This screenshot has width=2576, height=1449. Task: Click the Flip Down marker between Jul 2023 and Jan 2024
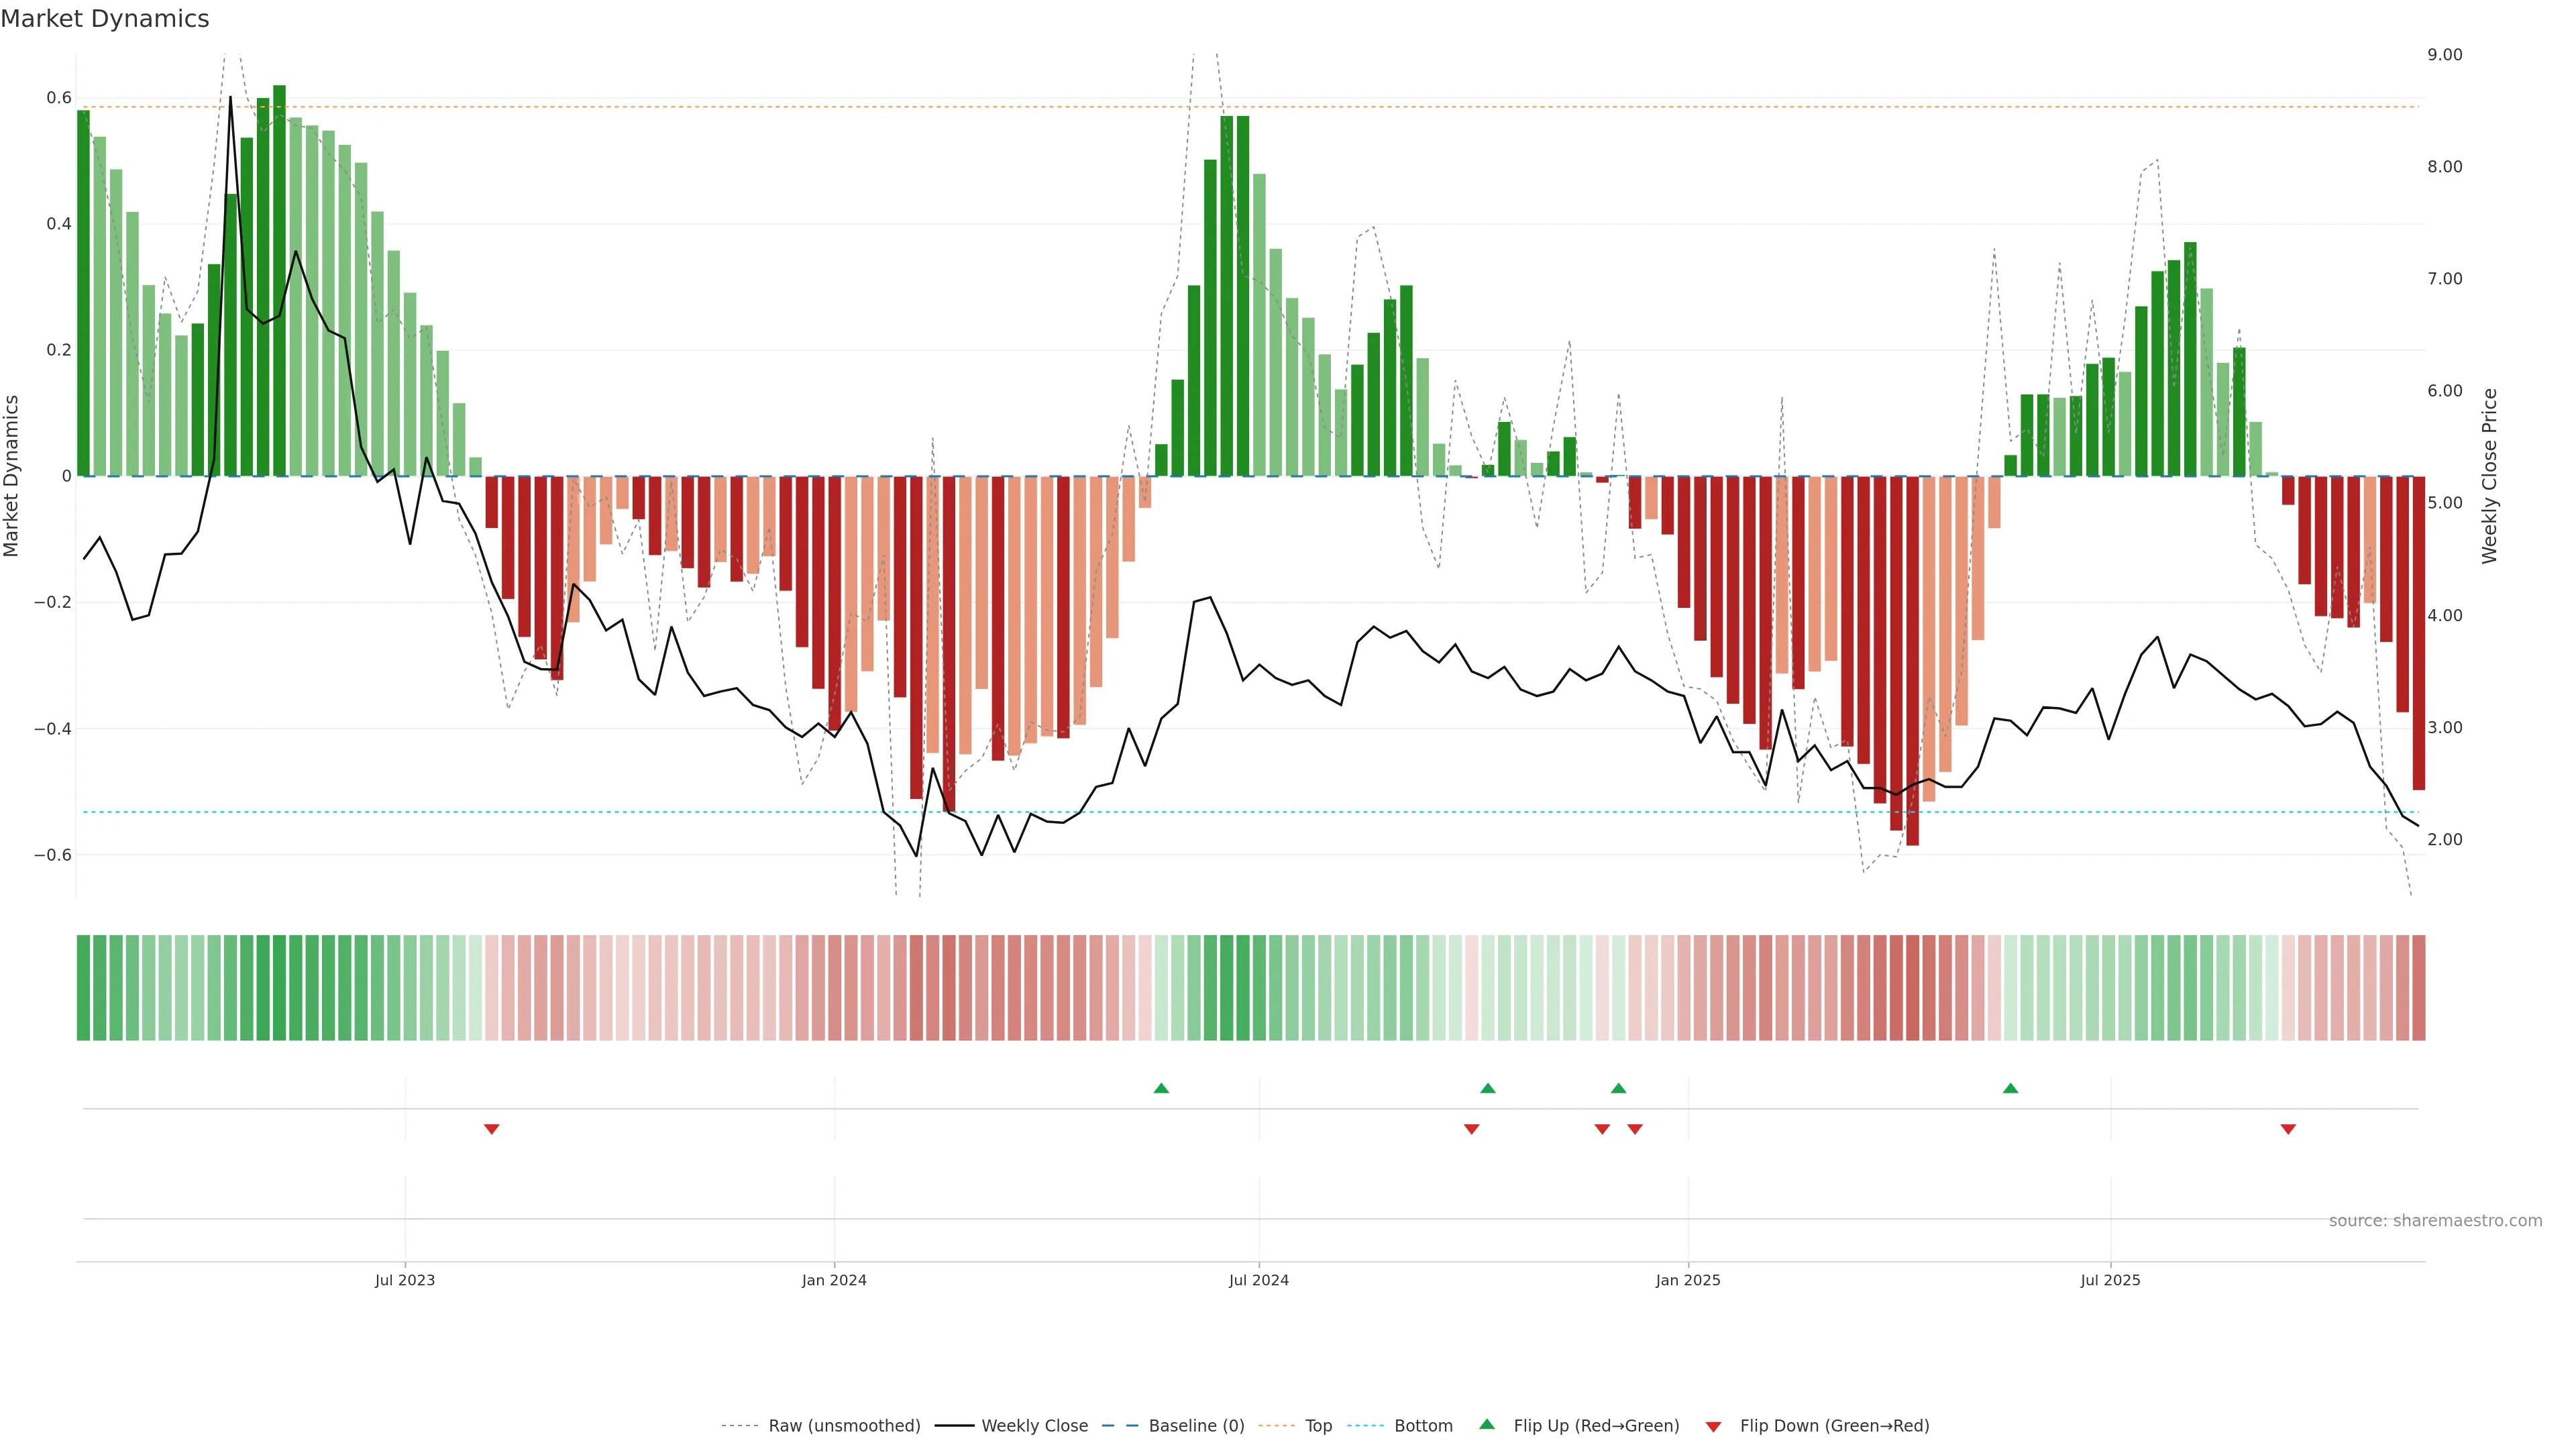[491, 1129]
